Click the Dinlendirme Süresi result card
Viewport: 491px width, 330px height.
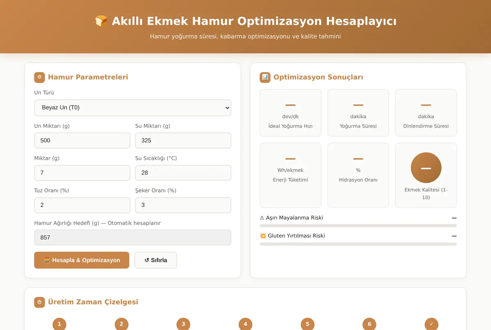(x=426, y=113)
